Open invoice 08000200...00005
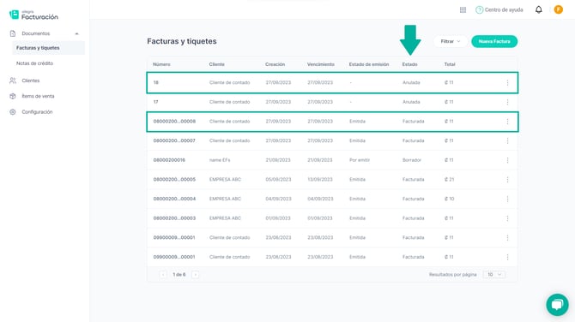Viewport: 575px width, 322px height. (x=174, y=180)
